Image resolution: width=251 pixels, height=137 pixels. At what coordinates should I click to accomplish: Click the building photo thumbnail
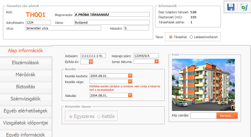(x=203, y=85)
